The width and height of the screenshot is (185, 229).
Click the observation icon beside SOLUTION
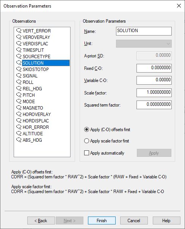click(19, 63)
